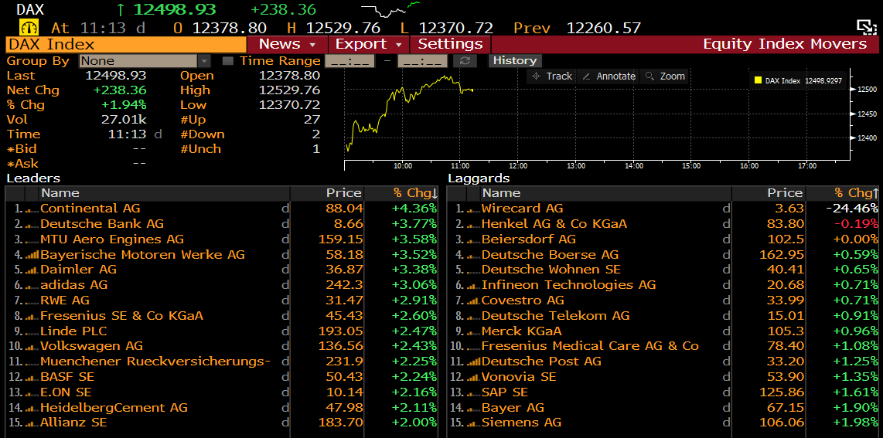This screenshot has width=883, height=438.
Task: Click the clock icon beside the time
Action: (35, 28)
